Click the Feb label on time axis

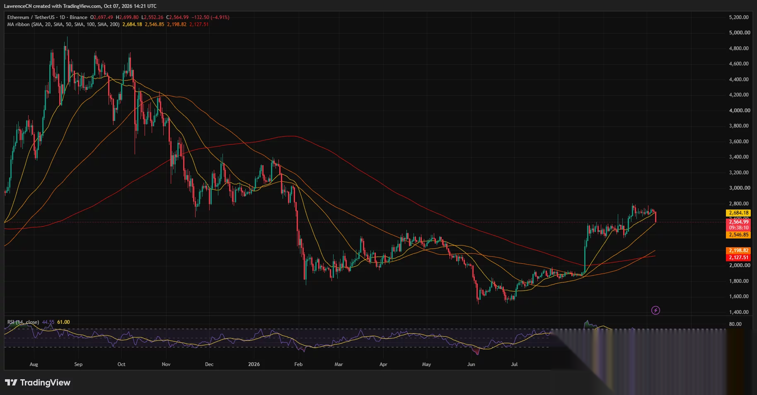(x=298, y=364)
